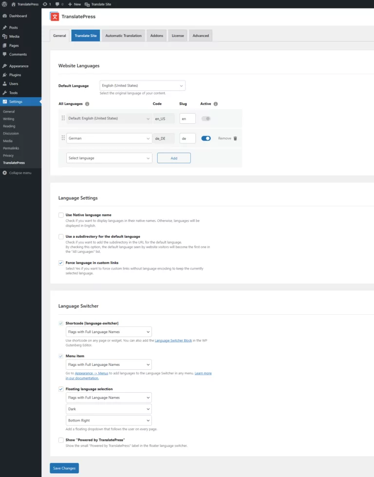Viewport: 374px width, 477px height.
Task: Open the Language Switcher Block link
Action: 173,341
